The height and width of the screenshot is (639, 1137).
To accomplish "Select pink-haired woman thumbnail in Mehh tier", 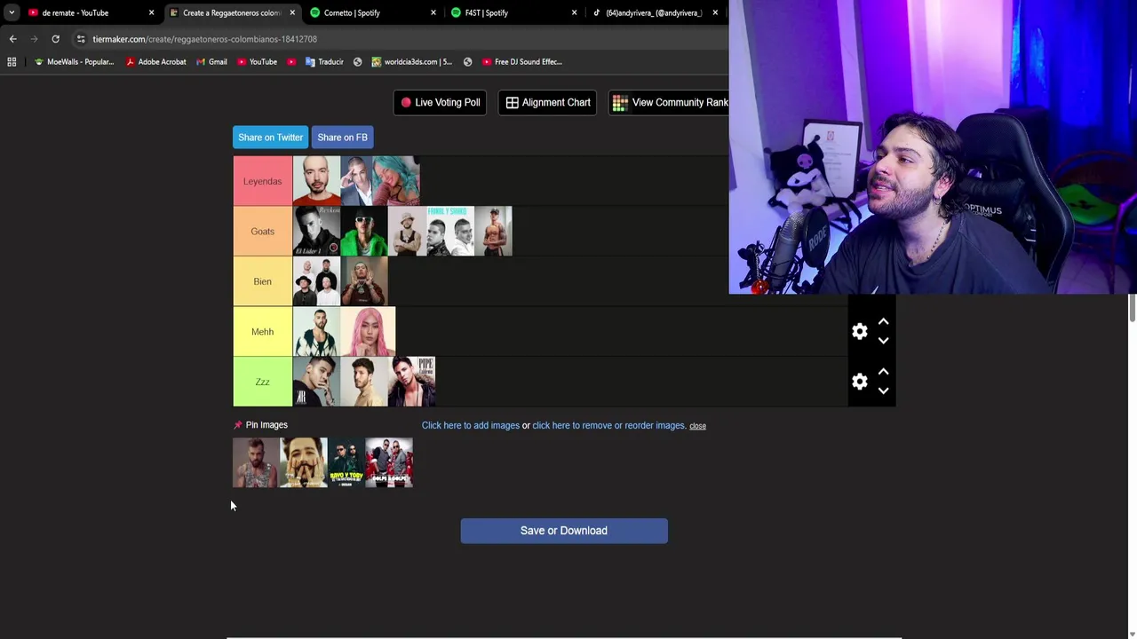I will 368,331.
